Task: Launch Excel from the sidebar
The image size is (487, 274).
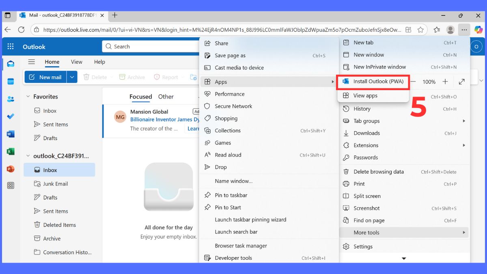Action: pos(11,151)
